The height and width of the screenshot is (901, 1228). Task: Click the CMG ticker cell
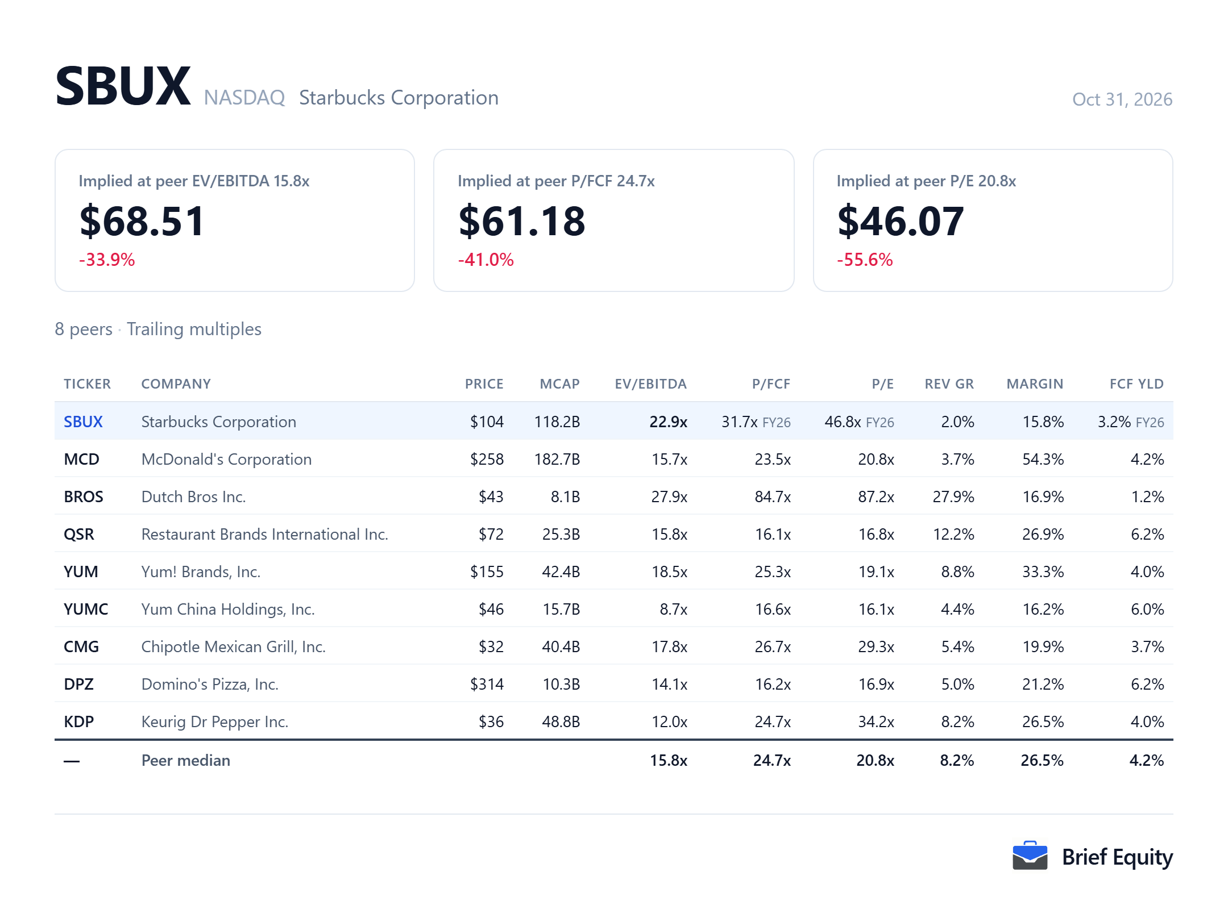click(81, 646)
